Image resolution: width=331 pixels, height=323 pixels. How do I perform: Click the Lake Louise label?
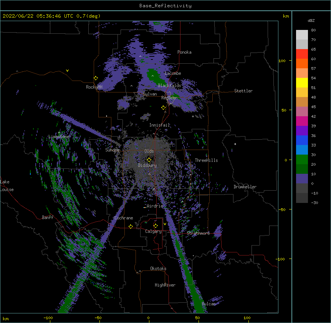(7, 186)
